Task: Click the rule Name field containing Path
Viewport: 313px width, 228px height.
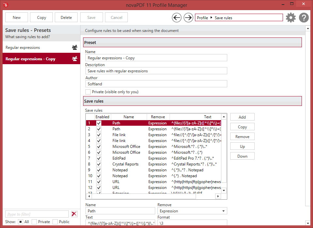Action: 120,211
